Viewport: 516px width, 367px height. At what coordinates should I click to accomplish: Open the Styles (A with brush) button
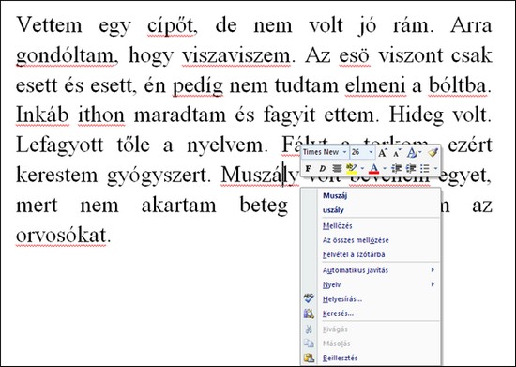411,153
